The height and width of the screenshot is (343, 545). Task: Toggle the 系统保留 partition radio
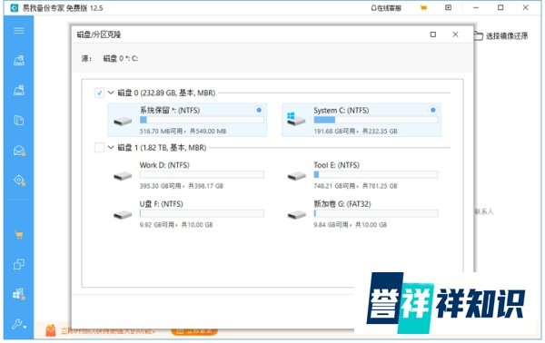tap(259, 110)
